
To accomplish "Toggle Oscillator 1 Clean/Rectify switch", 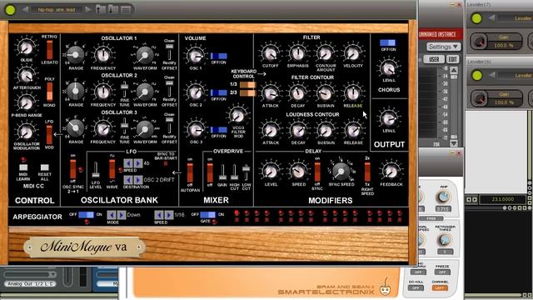I will tap(169, 52).
